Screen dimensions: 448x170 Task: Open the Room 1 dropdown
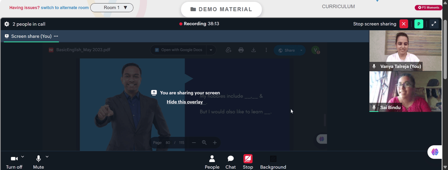click(112, 8)
